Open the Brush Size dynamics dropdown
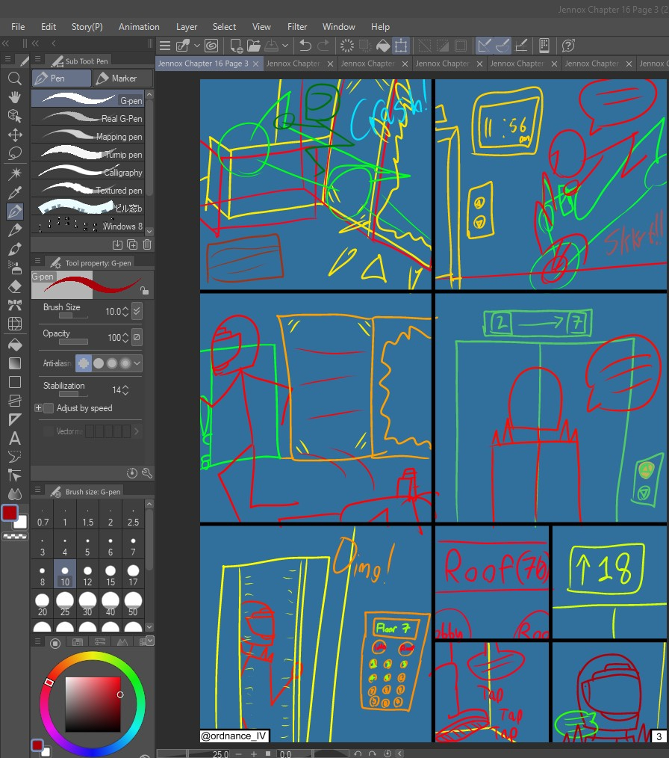669x758 pixels. click(137, 312)
